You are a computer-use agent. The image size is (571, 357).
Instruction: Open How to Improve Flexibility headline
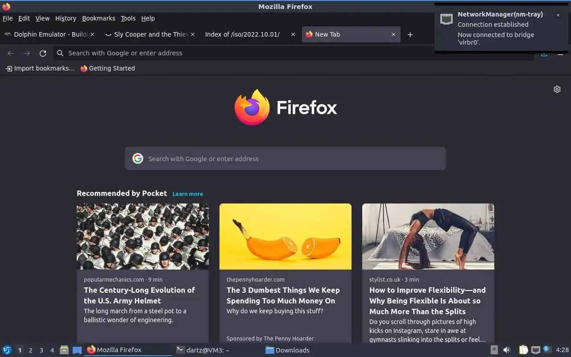[x=427, y=301]
